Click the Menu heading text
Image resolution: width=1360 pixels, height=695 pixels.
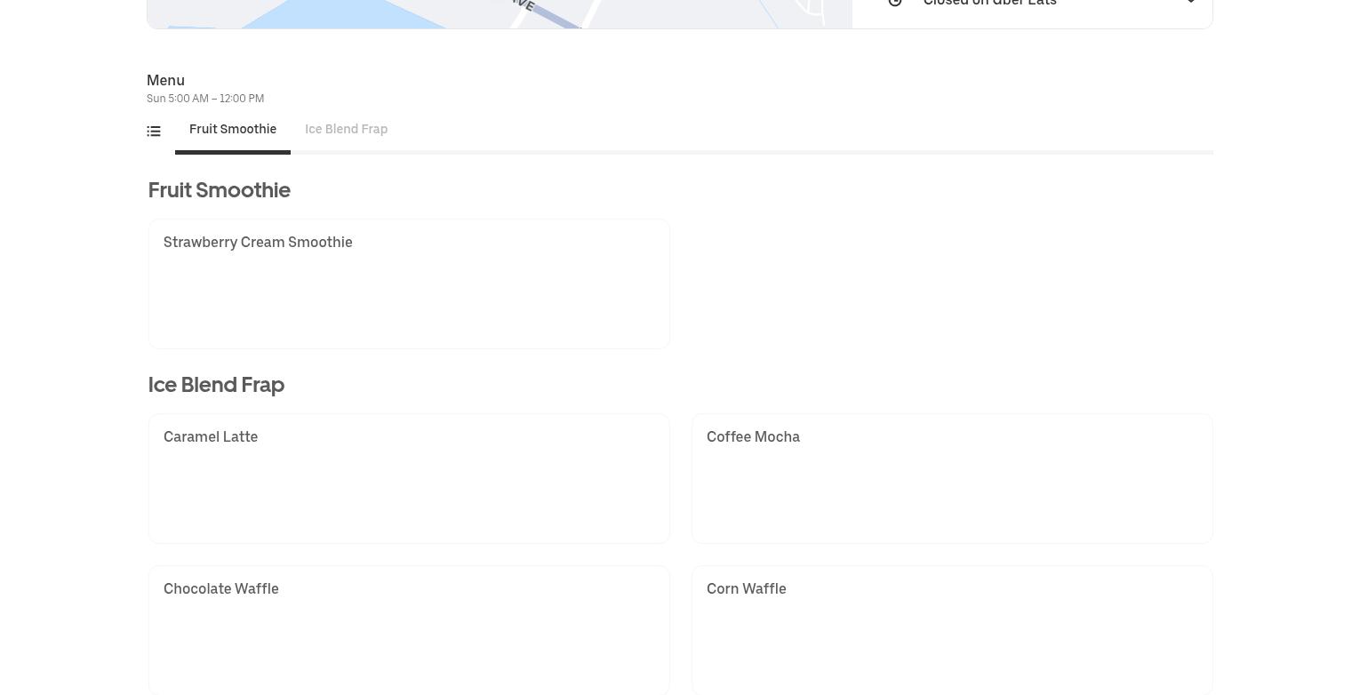click(x=165, y=80)
